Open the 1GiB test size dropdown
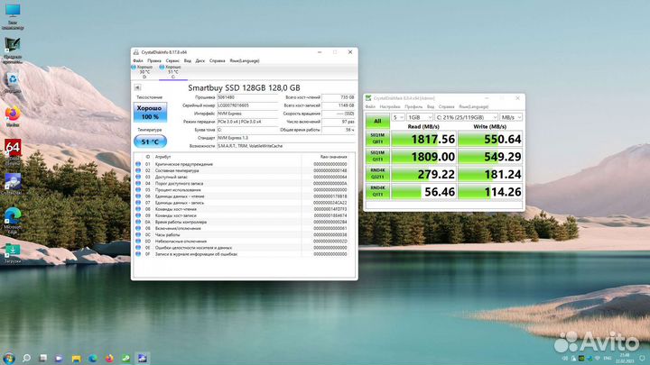Image resolution: width=650 pixels, height=365 pixels. [420, 117]
